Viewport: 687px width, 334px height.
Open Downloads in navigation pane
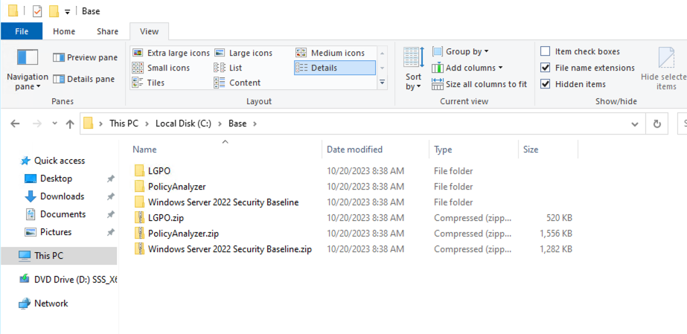(x=63, y=196)
